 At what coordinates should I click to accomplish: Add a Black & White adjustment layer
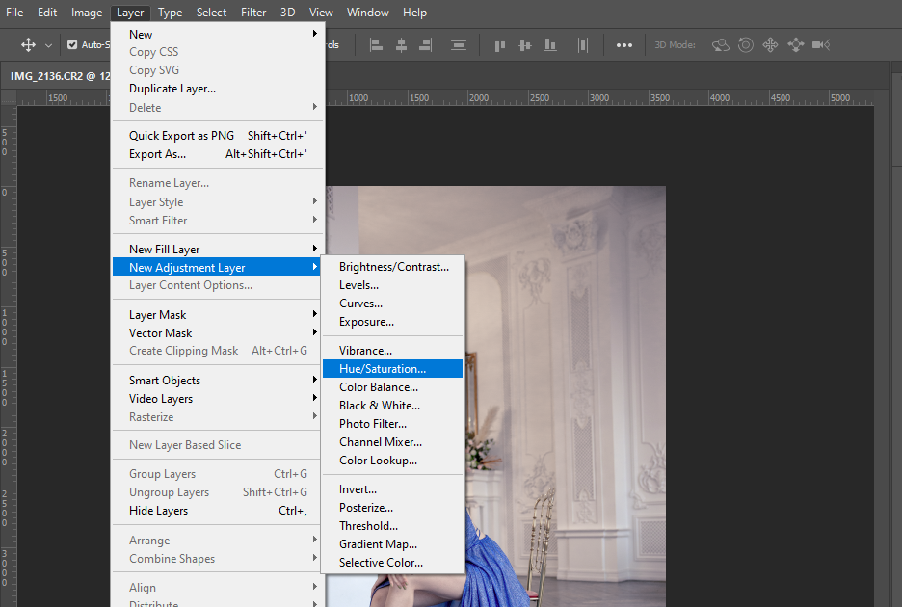click(393, 406)
